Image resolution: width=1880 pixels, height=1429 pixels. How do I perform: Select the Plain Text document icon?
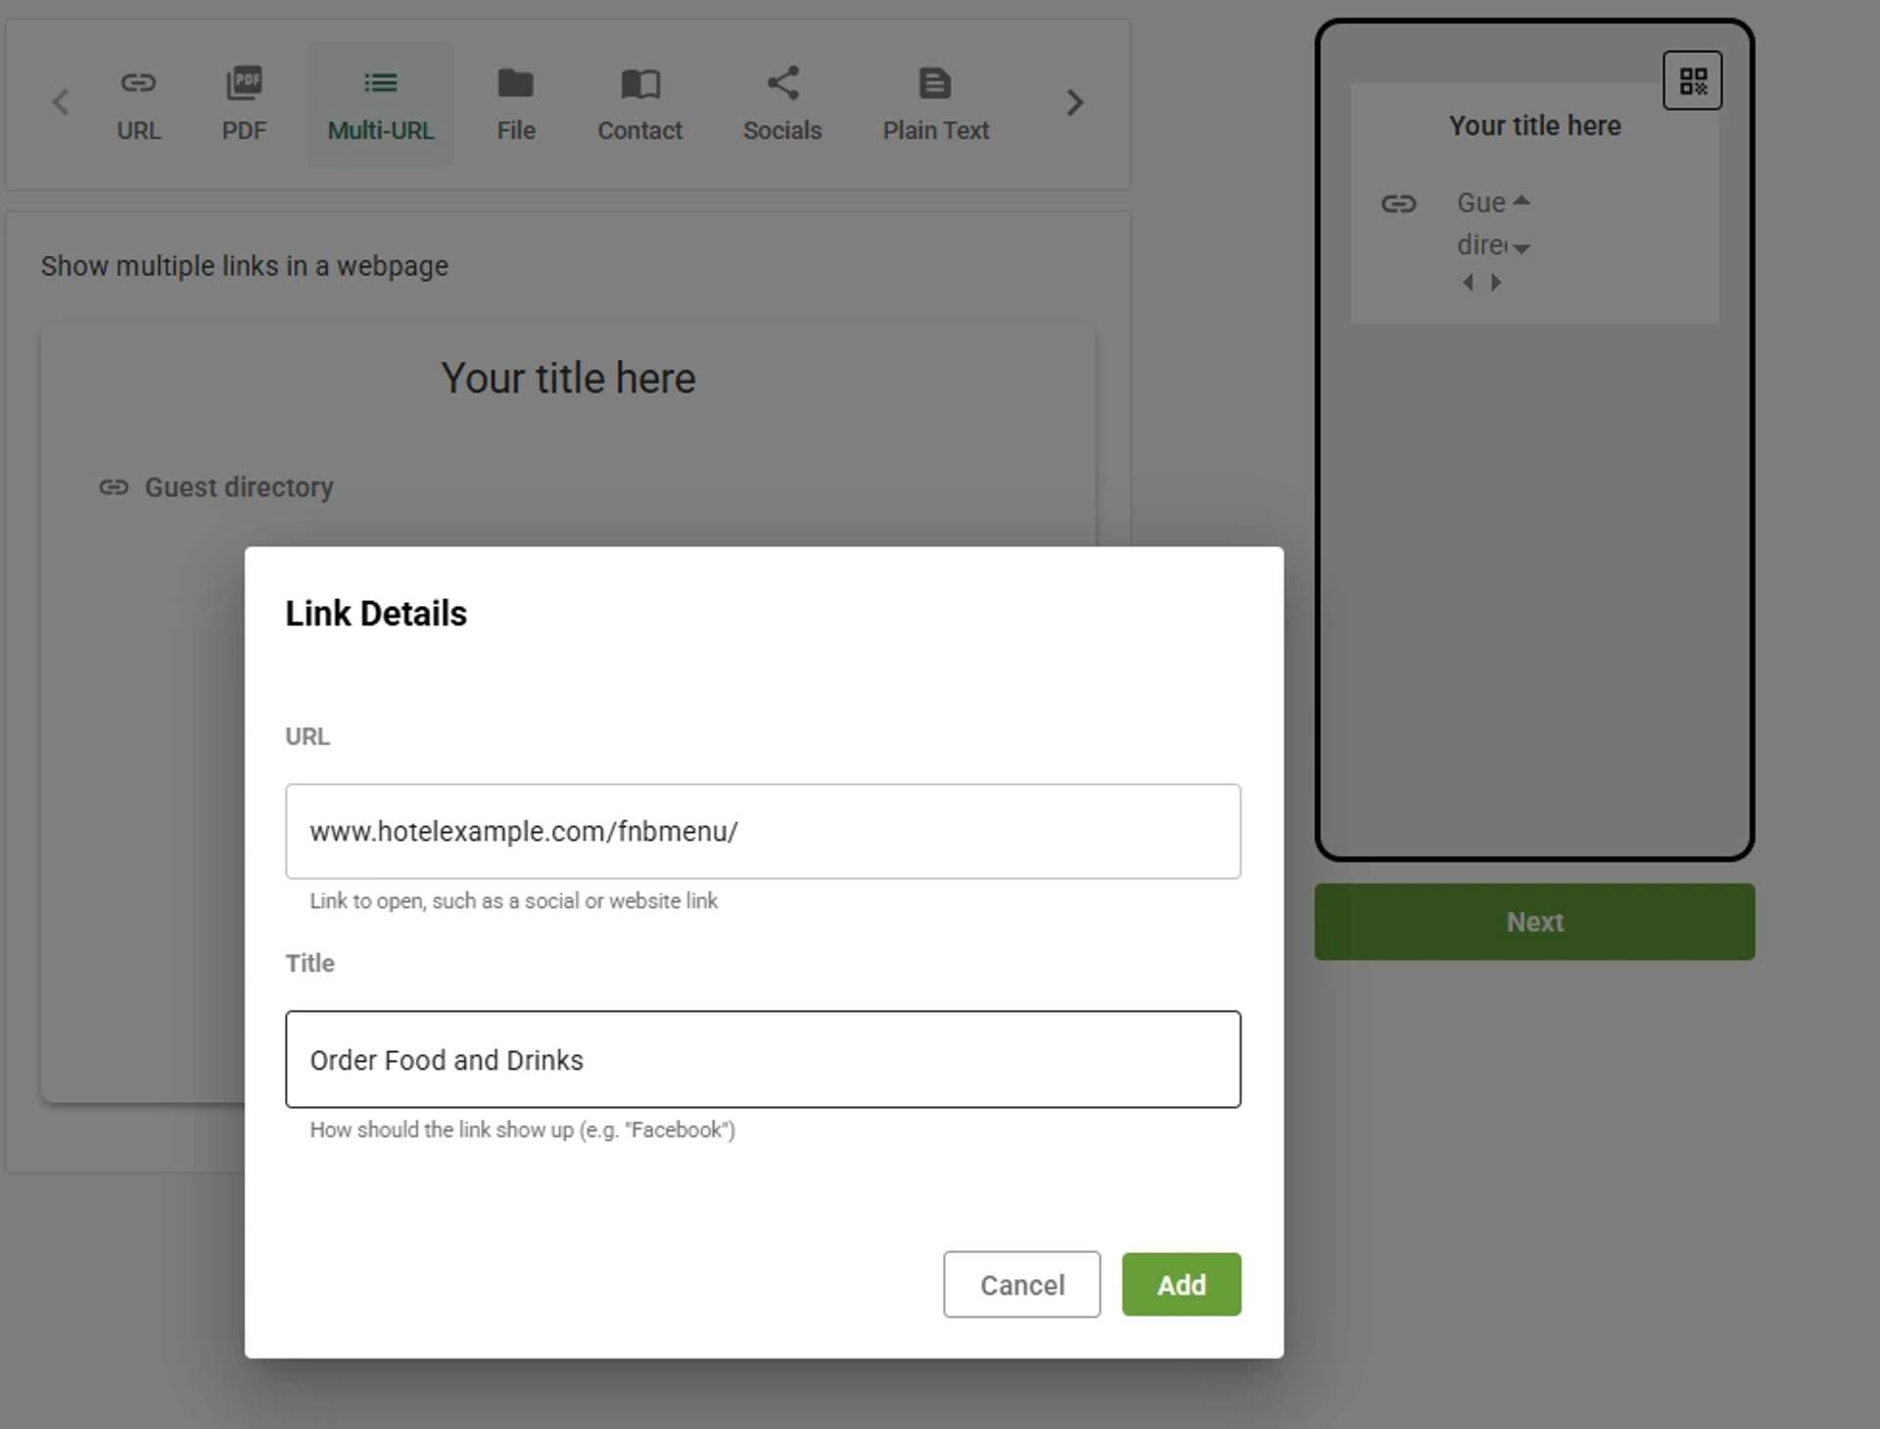pyautogui.click(x=935, y=83)
